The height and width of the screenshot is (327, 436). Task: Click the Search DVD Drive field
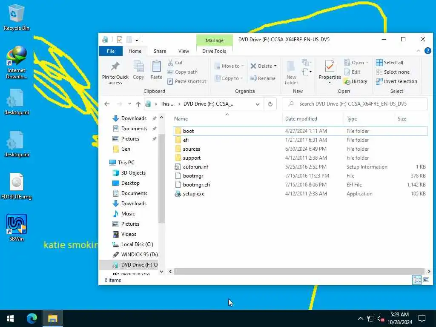(x=355, y=104)
